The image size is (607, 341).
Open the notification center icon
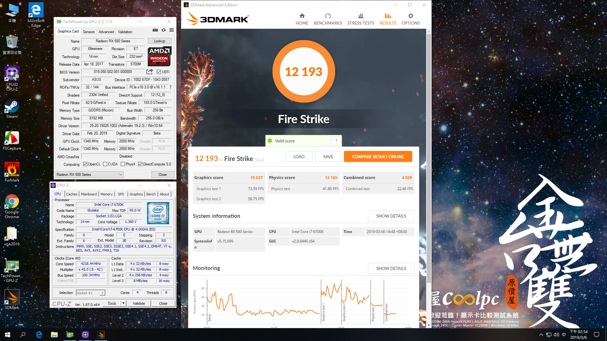[597, 335]
